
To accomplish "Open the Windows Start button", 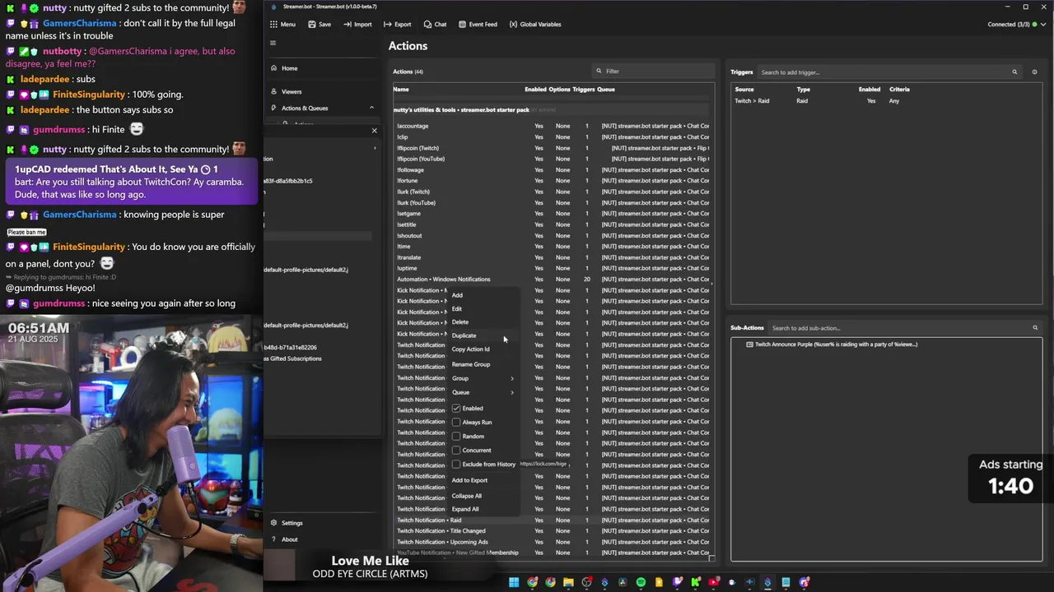I will click(514, 582).
